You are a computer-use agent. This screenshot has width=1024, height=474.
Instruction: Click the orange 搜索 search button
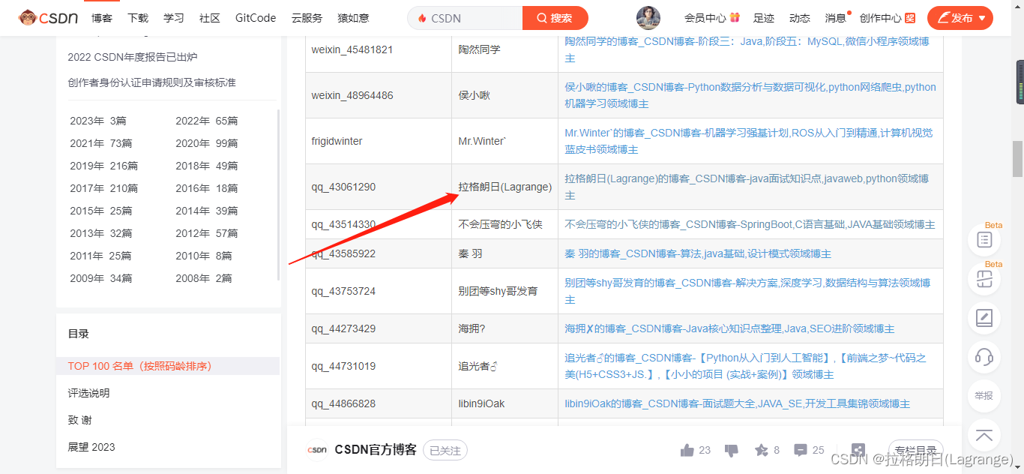click(x=555, y=18)
